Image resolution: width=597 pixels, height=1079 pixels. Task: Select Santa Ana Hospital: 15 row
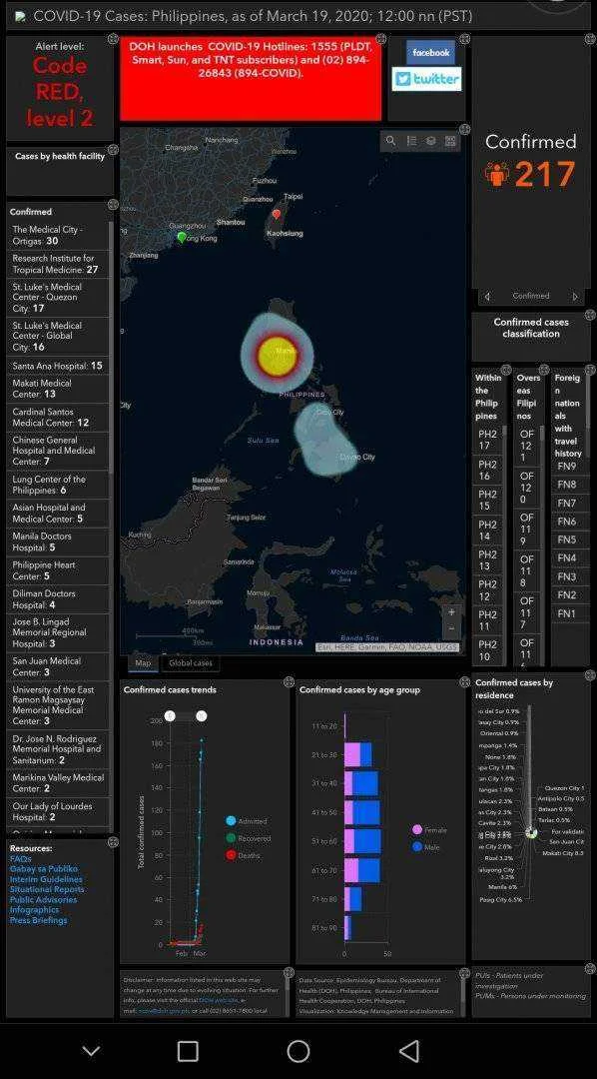pyautogui.click(x=58, y=366)
